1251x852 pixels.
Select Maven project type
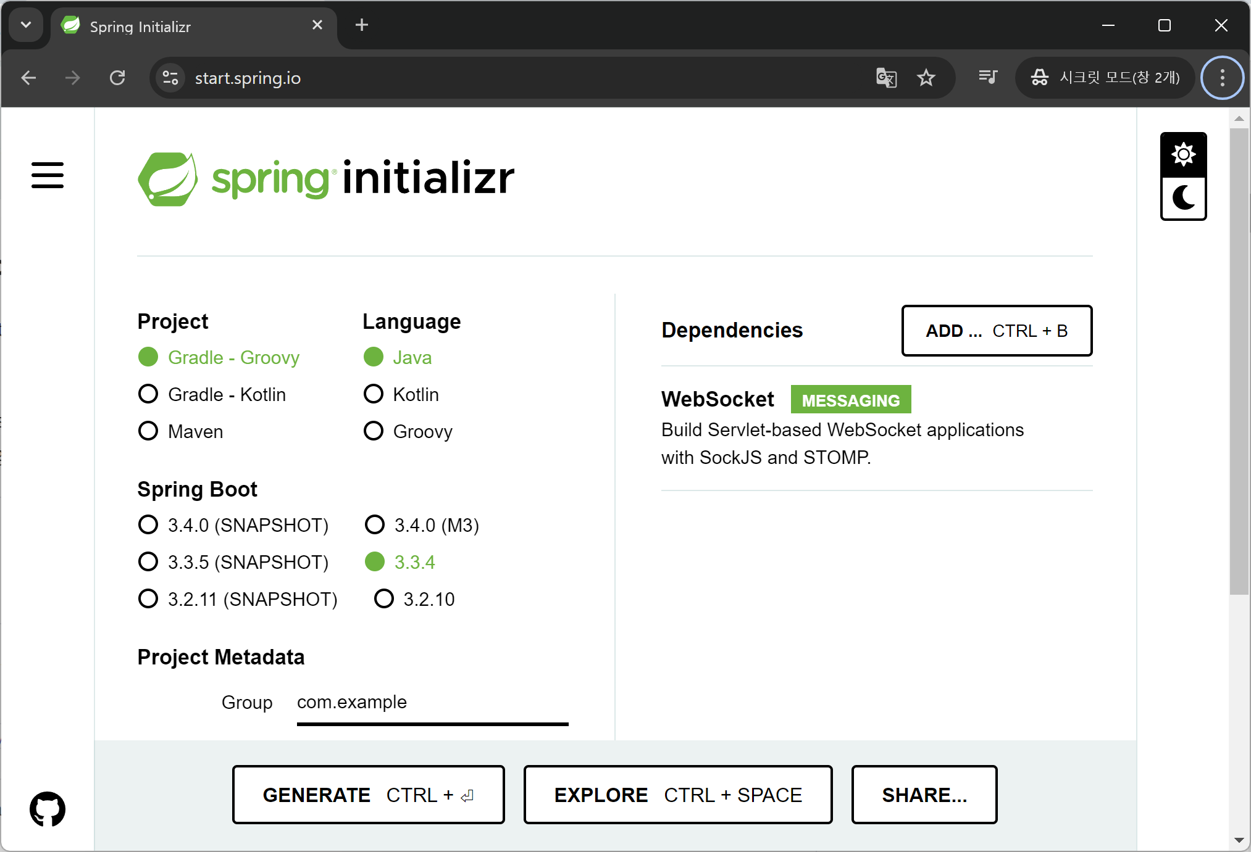148,431
